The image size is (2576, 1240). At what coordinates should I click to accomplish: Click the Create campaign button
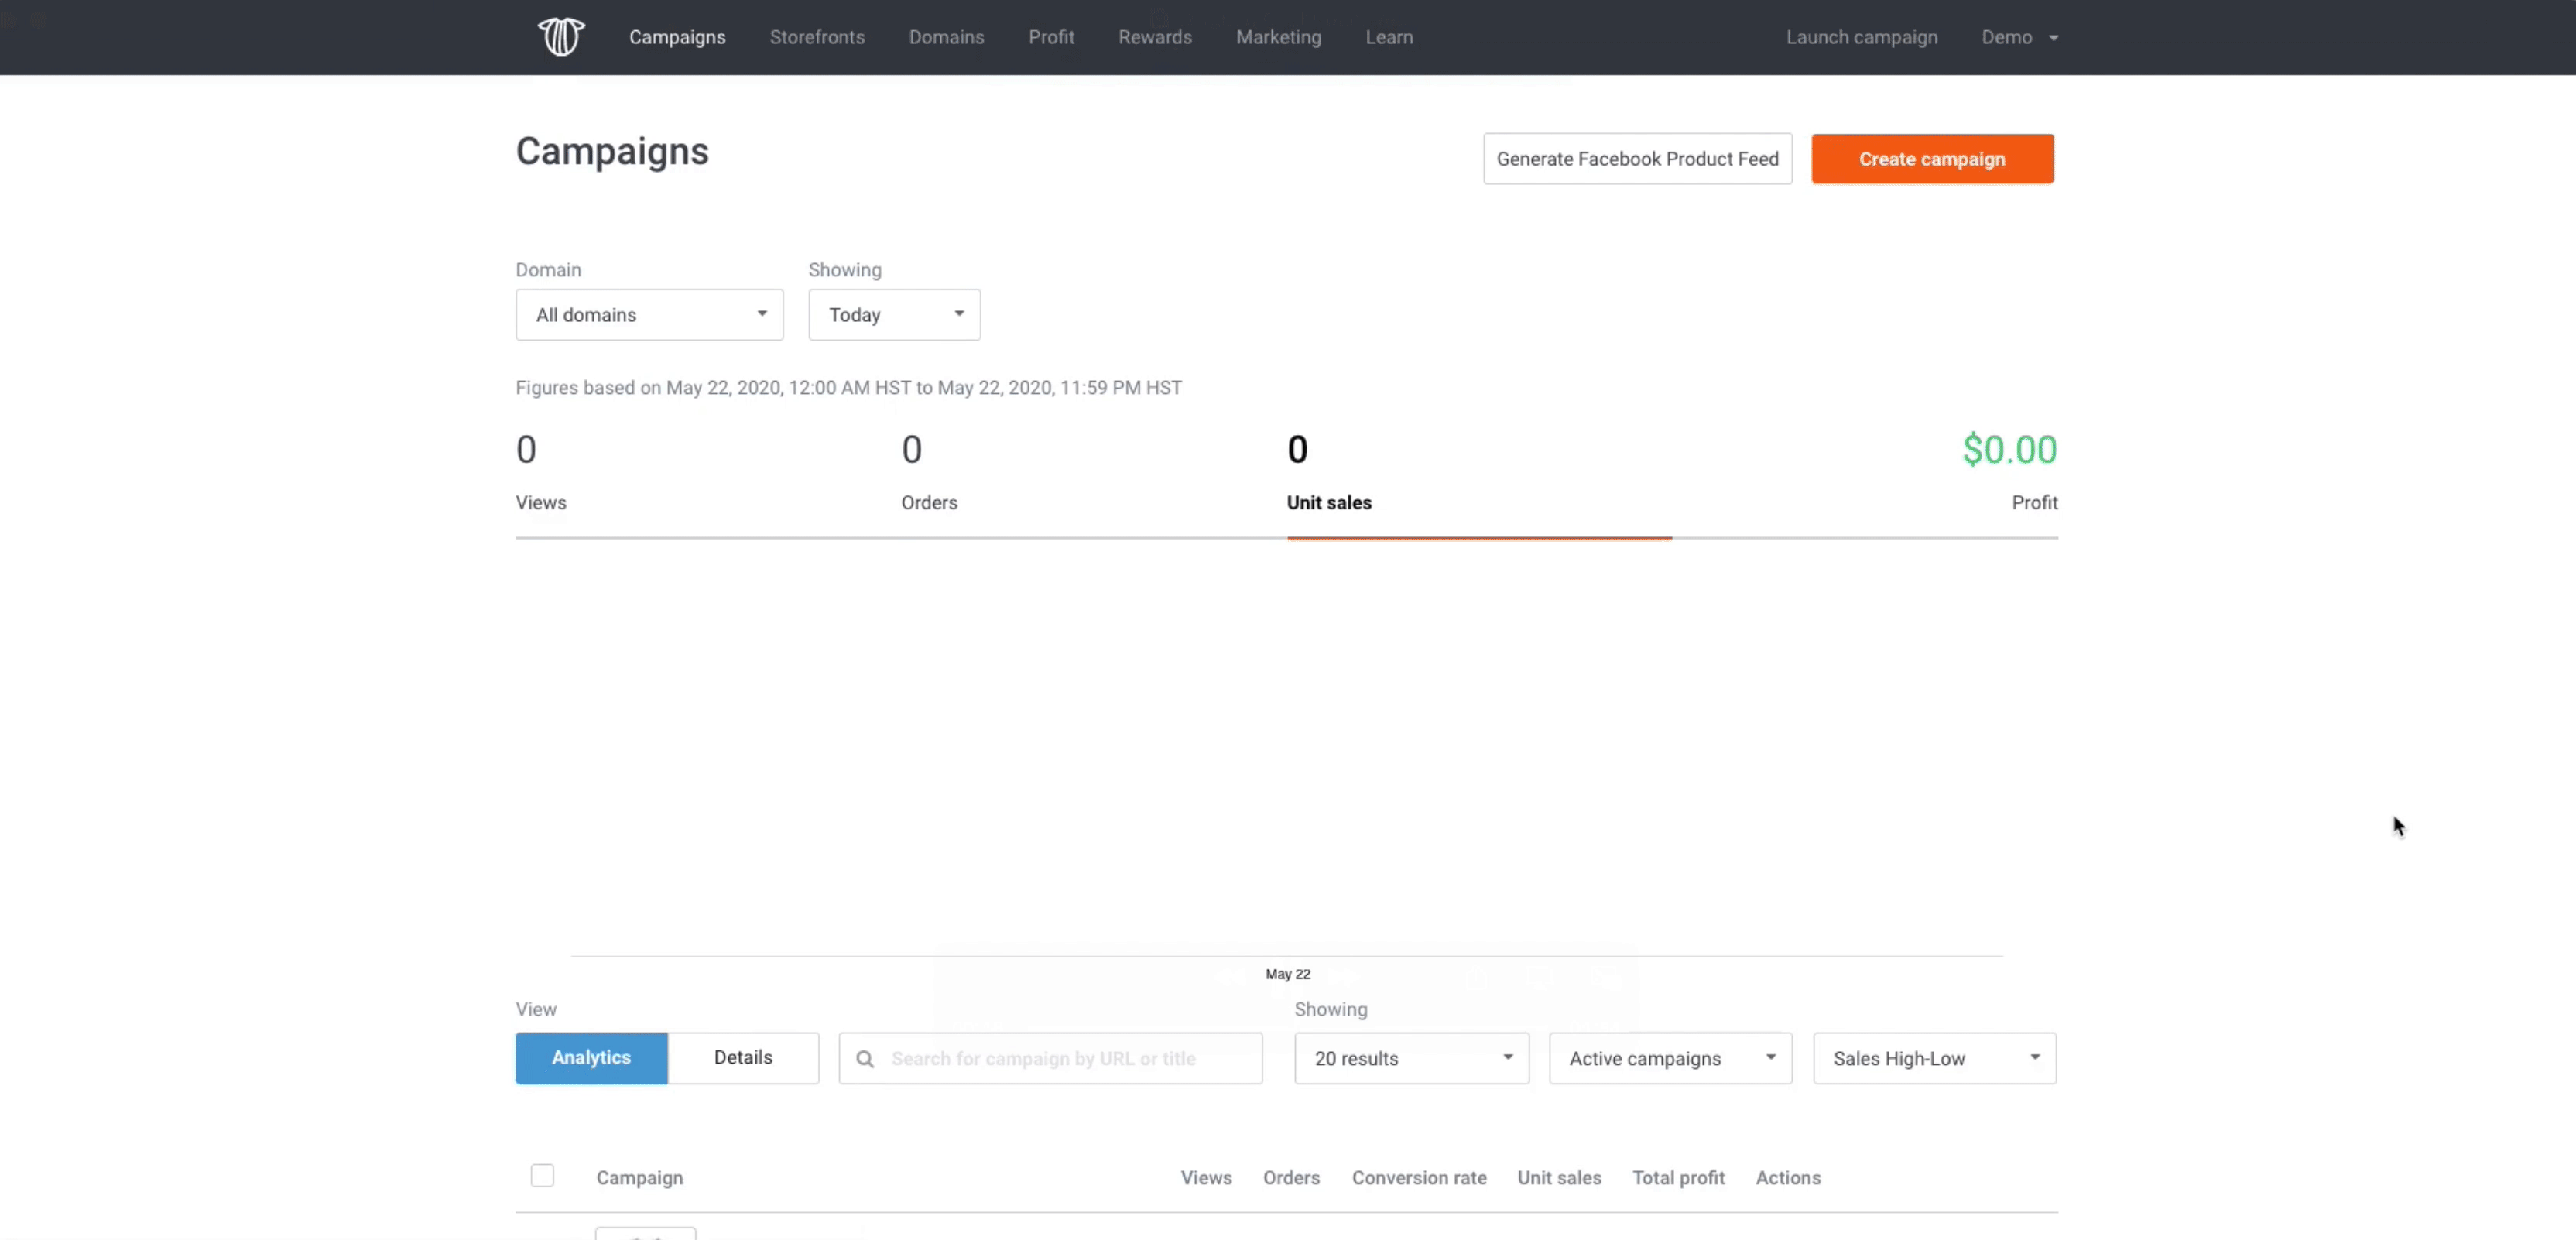click(1932, 158)
